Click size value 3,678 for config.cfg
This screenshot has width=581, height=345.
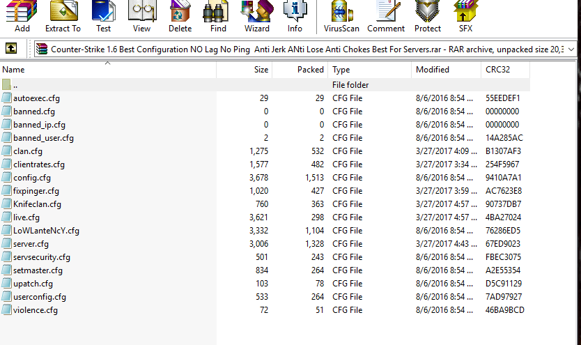(258, 178)
